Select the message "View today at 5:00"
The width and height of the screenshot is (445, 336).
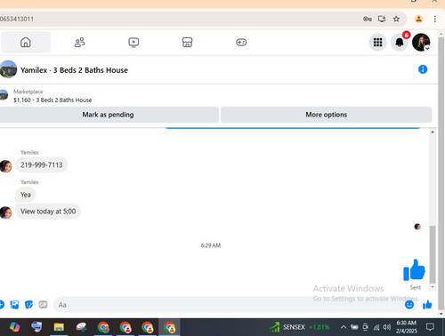pos(48,212)
